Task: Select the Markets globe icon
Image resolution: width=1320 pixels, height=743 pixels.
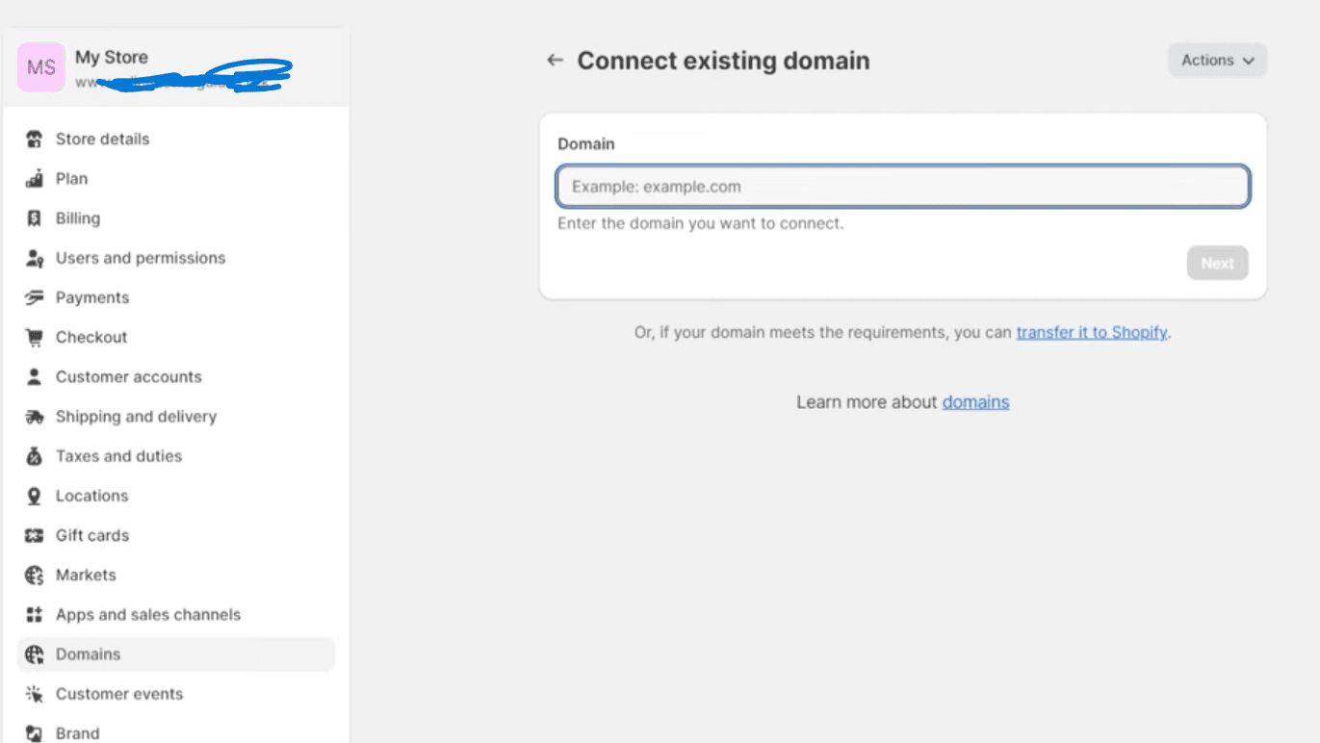Action: point(34,575)
